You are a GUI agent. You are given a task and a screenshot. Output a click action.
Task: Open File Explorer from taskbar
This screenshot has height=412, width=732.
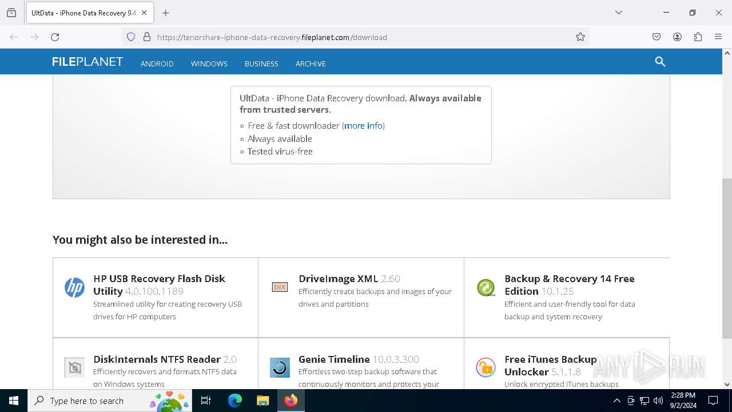(262, 401)
